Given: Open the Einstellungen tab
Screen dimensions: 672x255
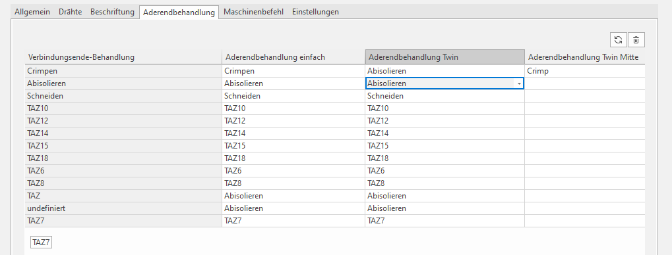Looking at the screenshot, I should click(315, 12).
